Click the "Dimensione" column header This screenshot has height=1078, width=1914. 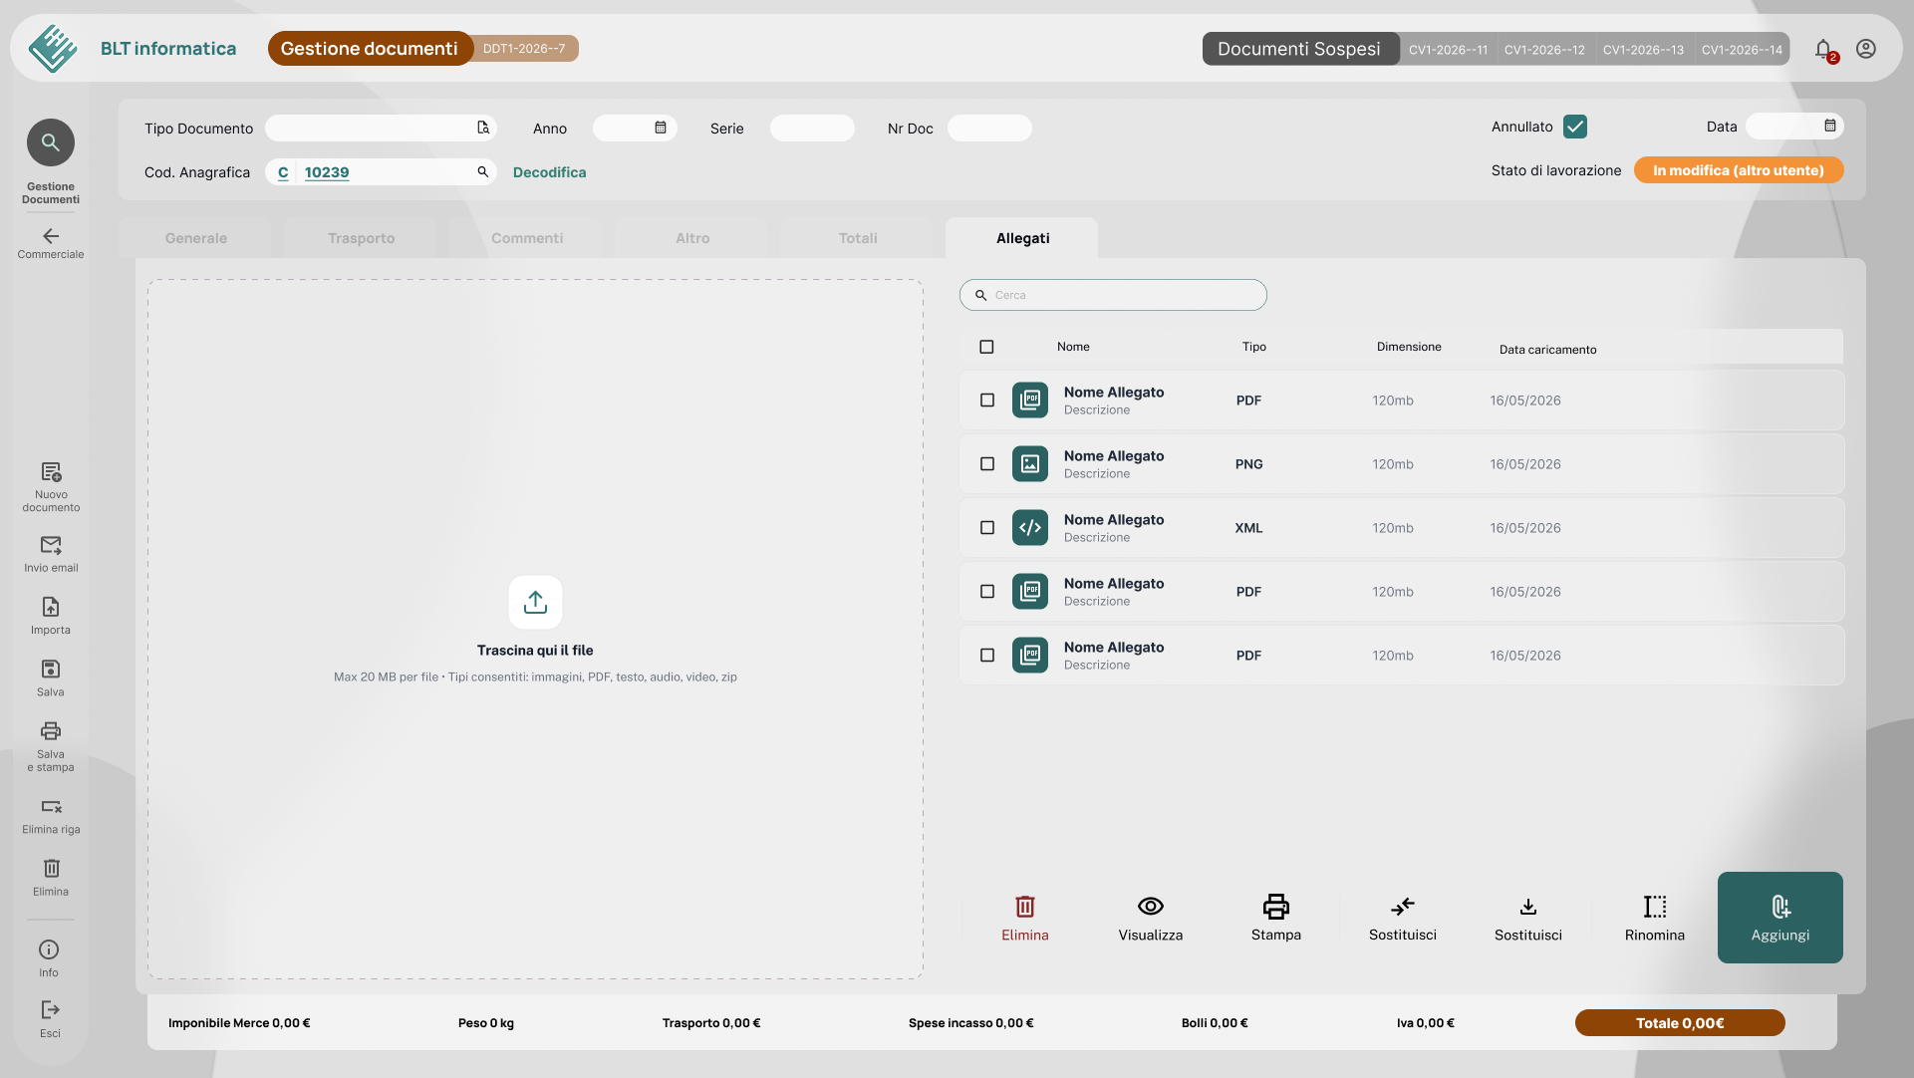[x=1409, y=347]
